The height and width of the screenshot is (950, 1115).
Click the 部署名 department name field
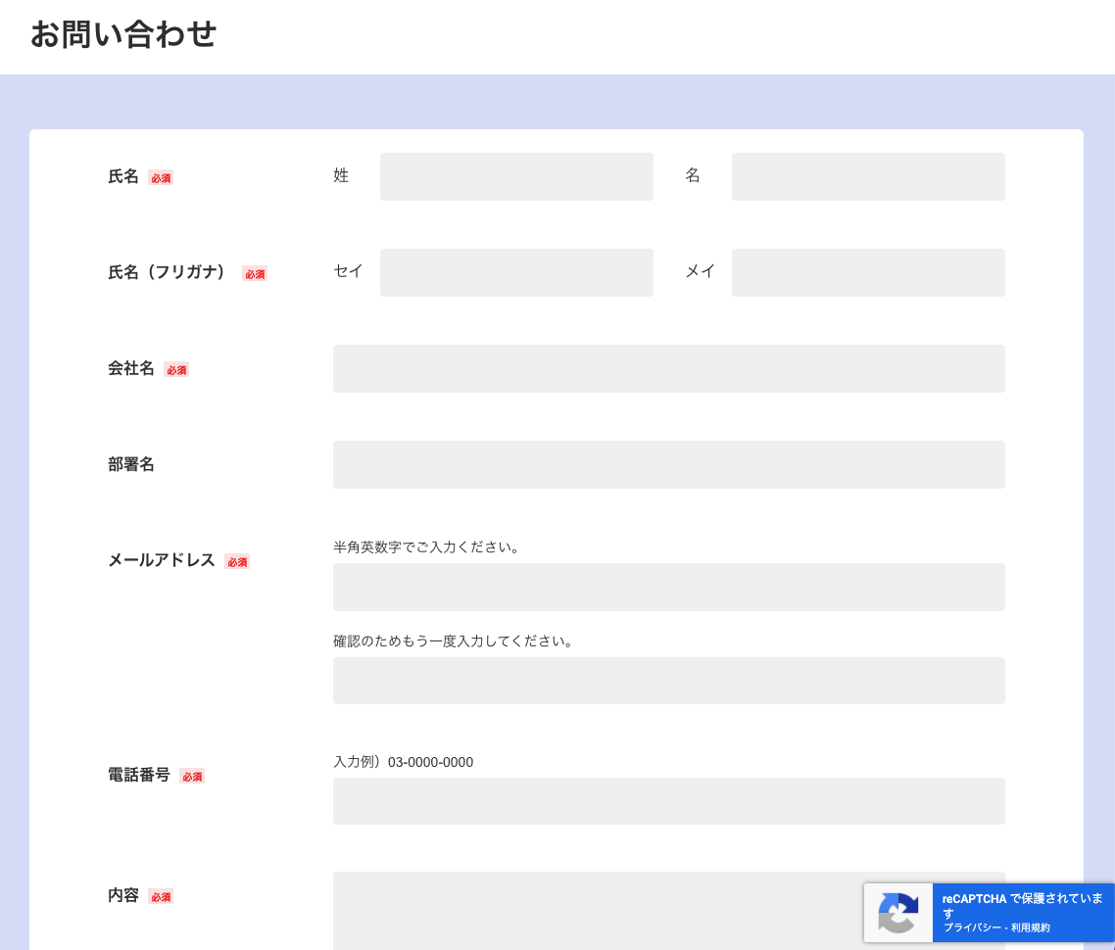pos(669,464)
